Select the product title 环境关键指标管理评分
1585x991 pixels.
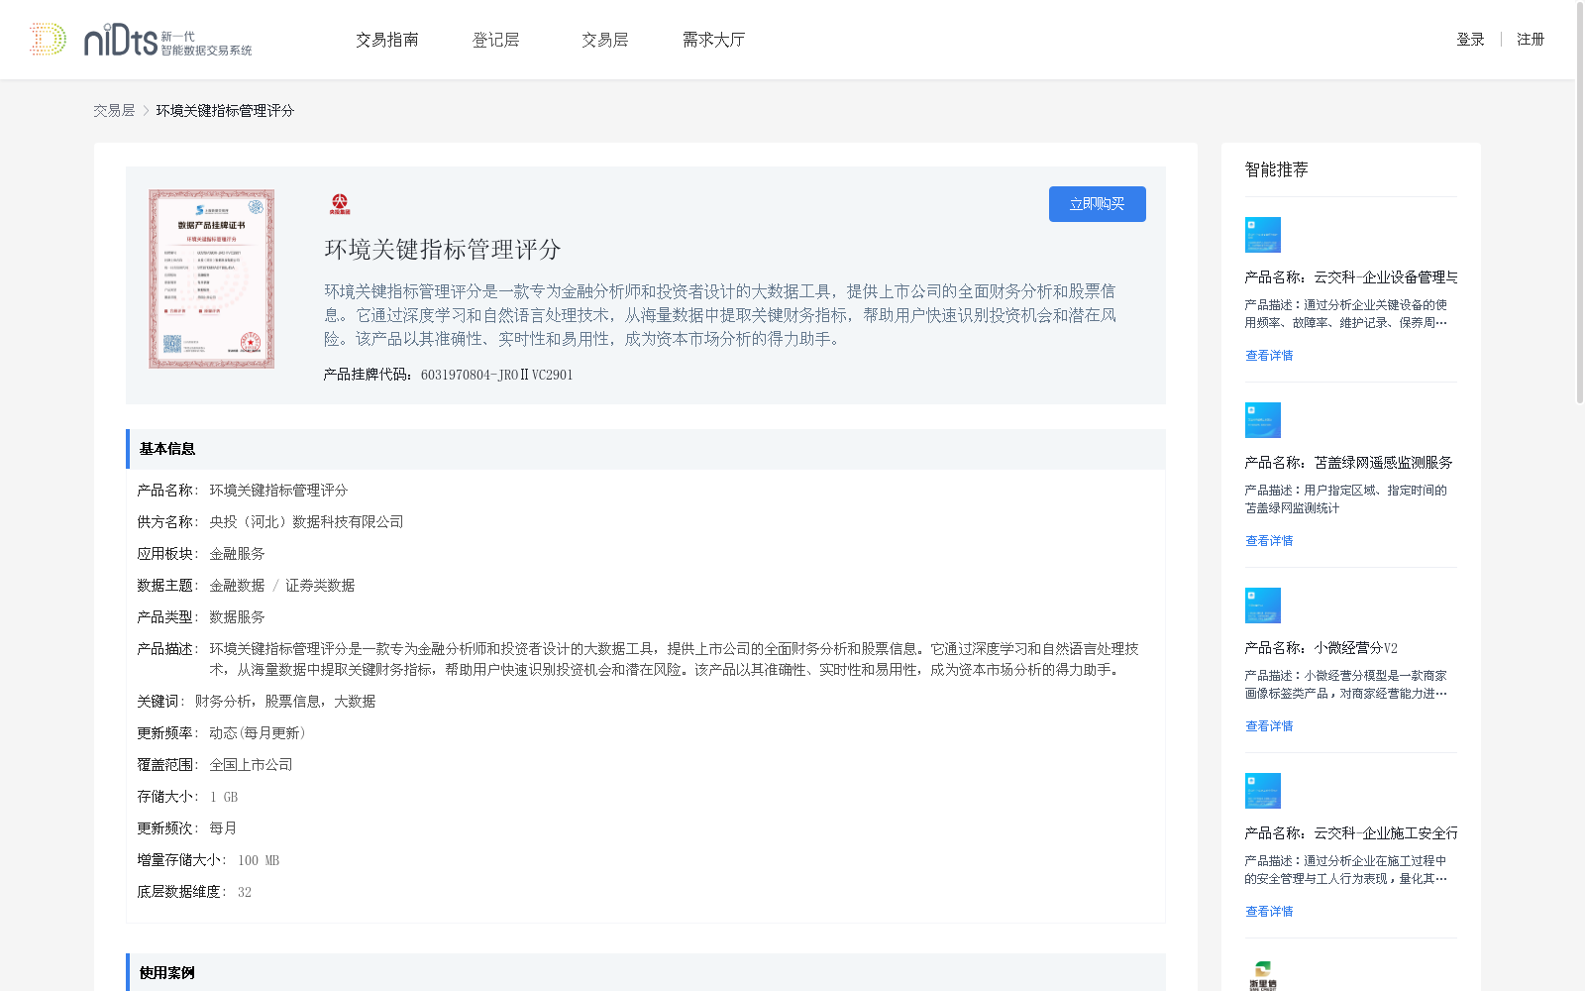(x=443, y=250)
